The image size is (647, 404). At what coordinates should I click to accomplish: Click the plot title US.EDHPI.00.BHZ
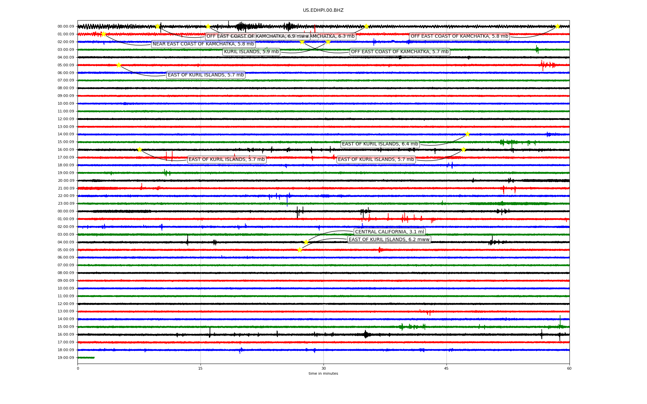323,10
